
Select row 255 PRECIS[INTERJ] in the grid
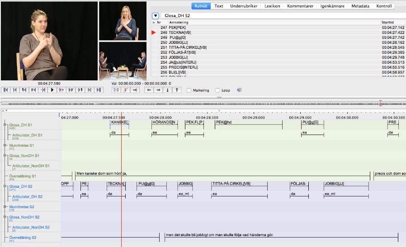(279, 67)
